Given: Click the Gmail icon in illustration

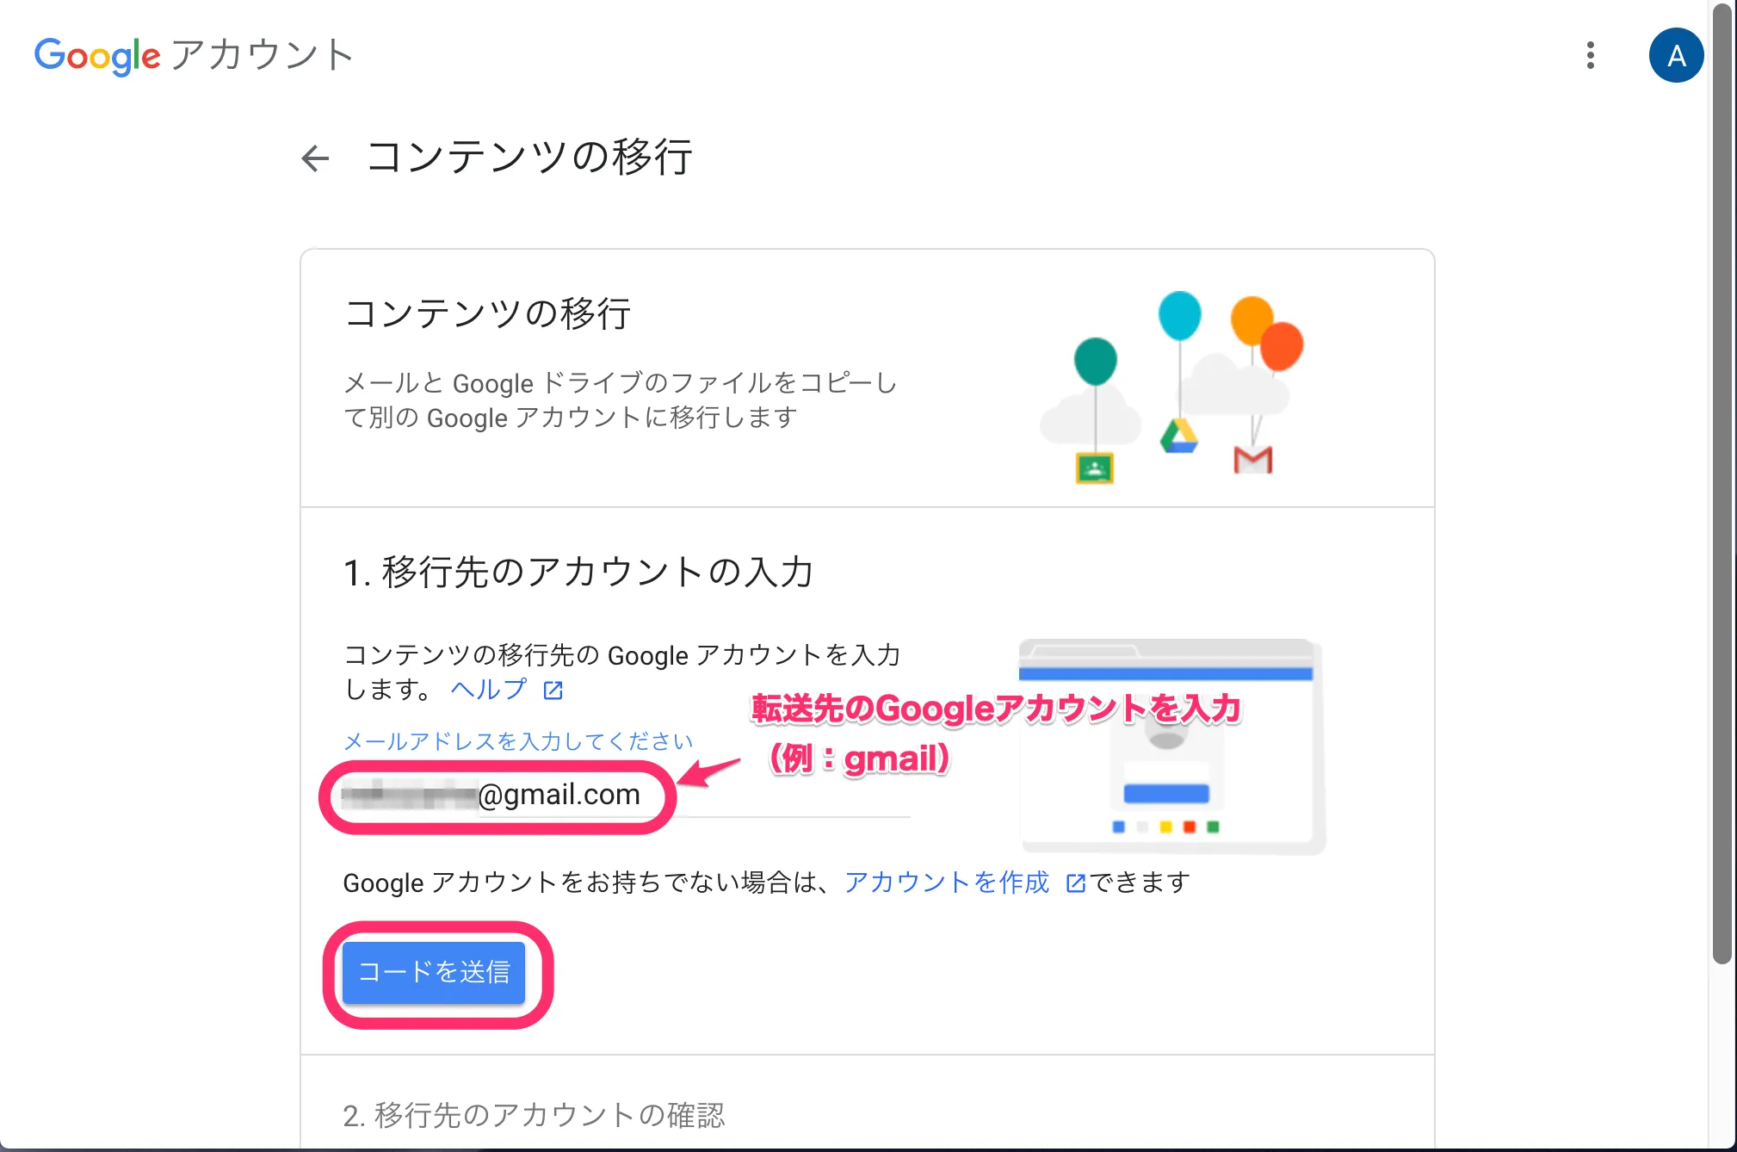Looking at the screenshot, I should (1252, 460).
